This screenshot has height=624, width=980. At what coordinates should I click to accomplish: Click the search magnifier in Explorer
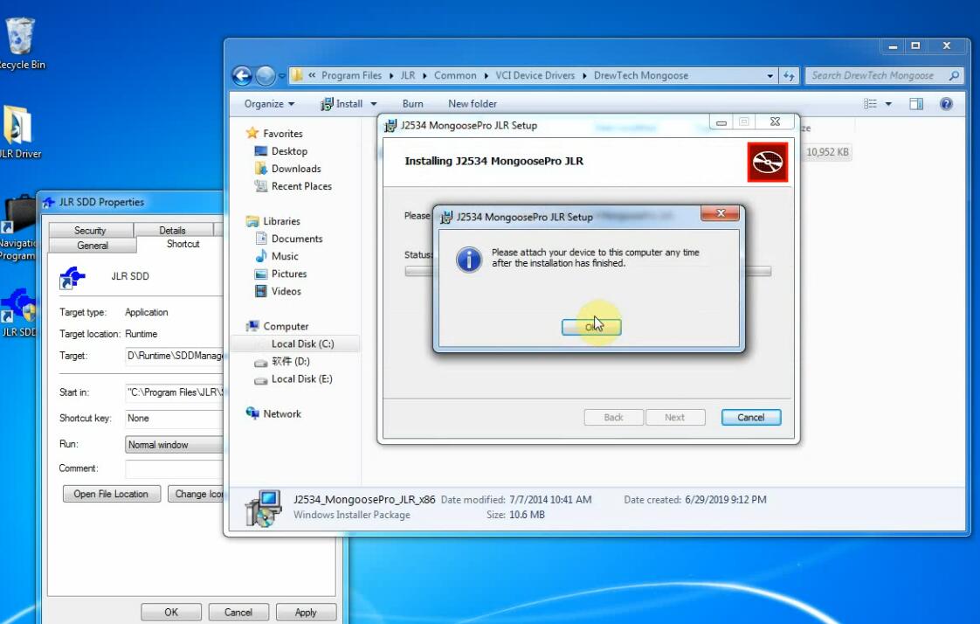(x=953, y=76)
